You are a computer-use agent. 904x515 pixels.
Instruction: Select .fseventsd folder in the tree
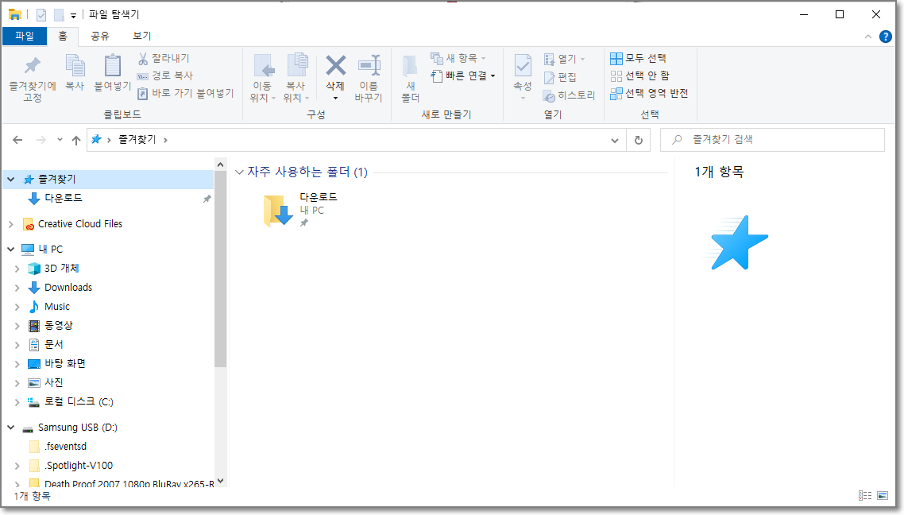pyautogui.click(x=65, y=447)
